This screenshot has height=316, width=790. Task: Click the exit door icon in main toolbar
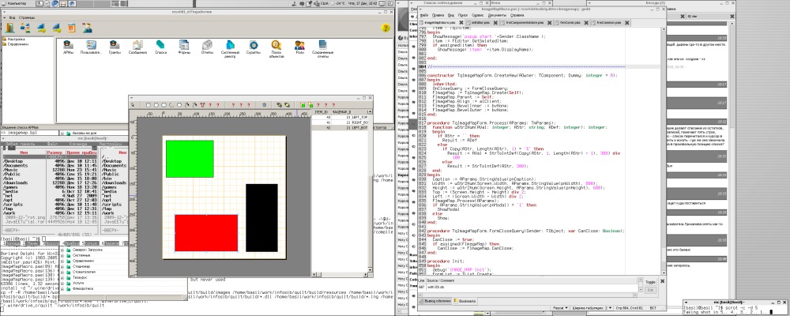9,27
